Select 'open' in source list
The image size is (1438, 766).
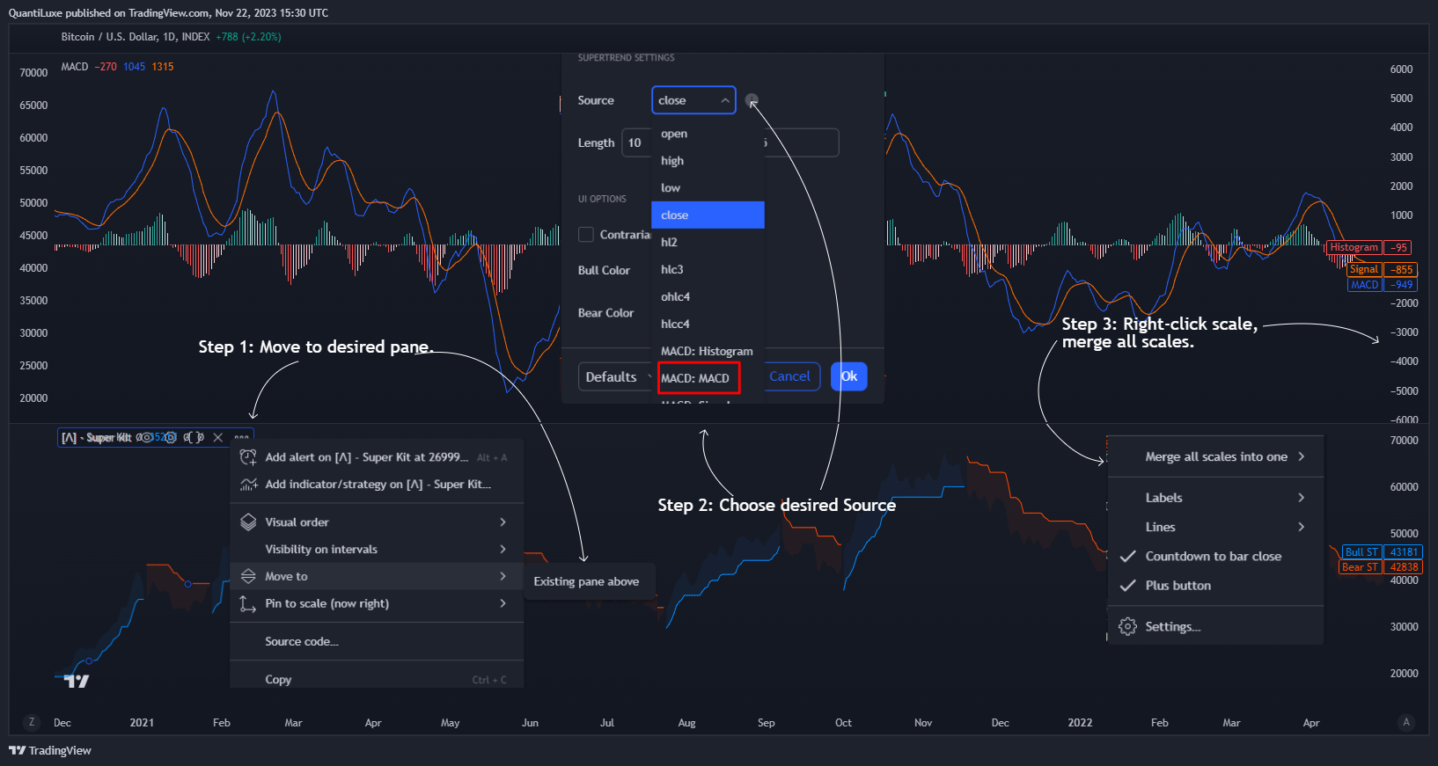pos(708,134)
